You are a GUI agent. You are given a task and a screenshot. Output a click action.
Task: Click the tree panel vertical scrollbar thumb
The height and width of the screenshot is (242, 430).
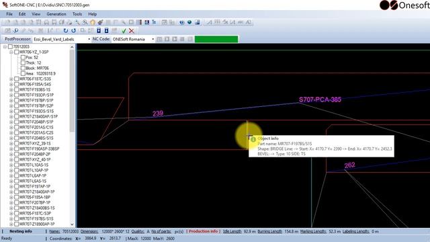(x=72, y=91)
